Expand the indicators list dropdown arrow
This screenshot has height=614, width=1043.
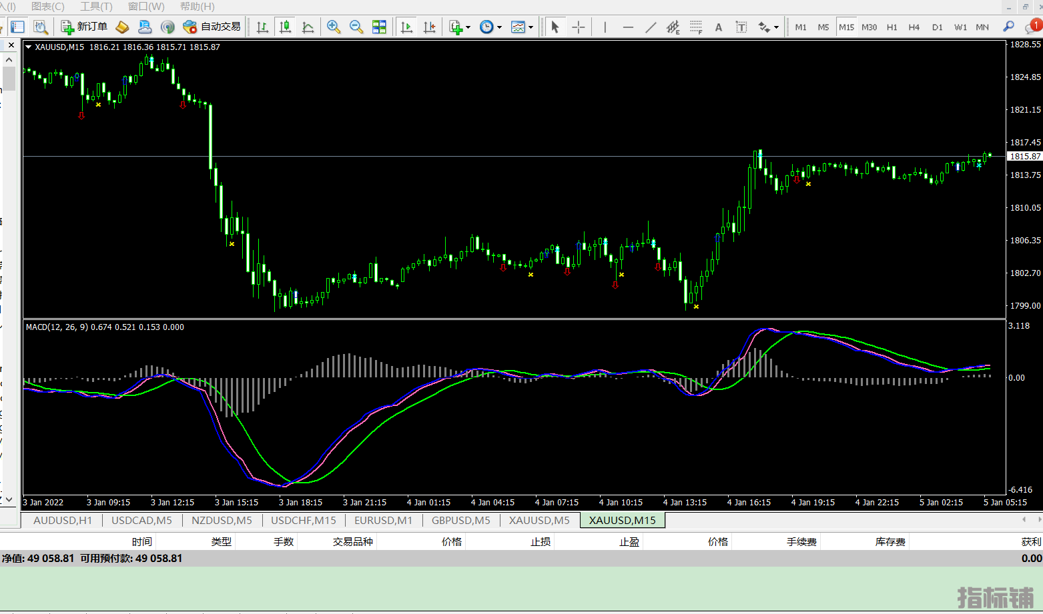point(468,27)
